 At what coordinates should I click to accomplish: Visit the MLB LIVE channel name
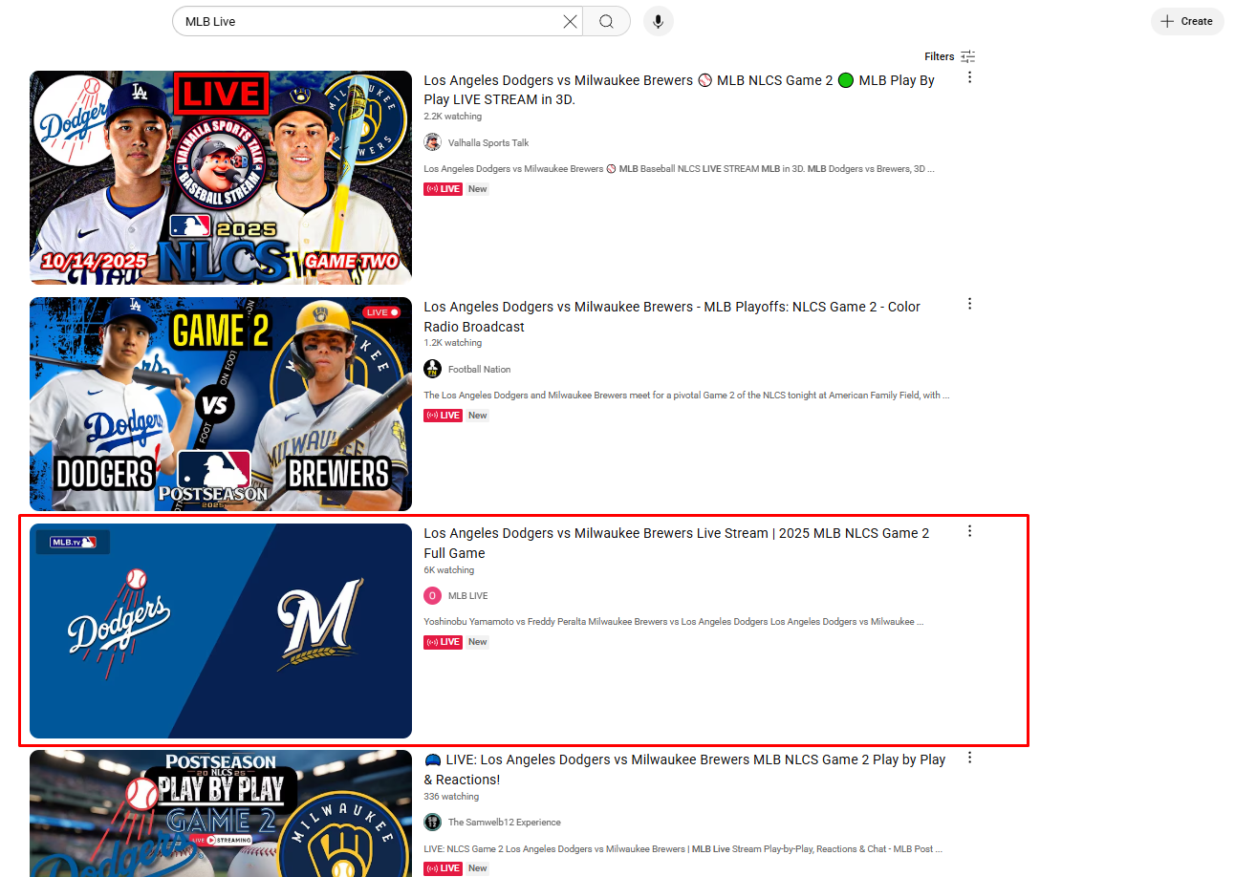(468, 596)
